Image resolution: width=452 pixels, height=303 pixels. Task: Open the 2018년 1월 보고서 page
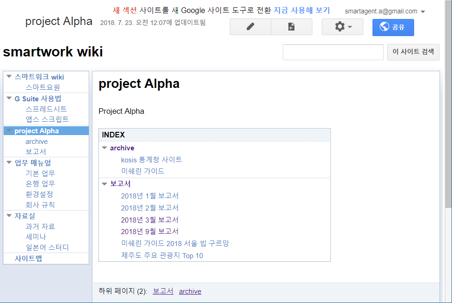150,196
